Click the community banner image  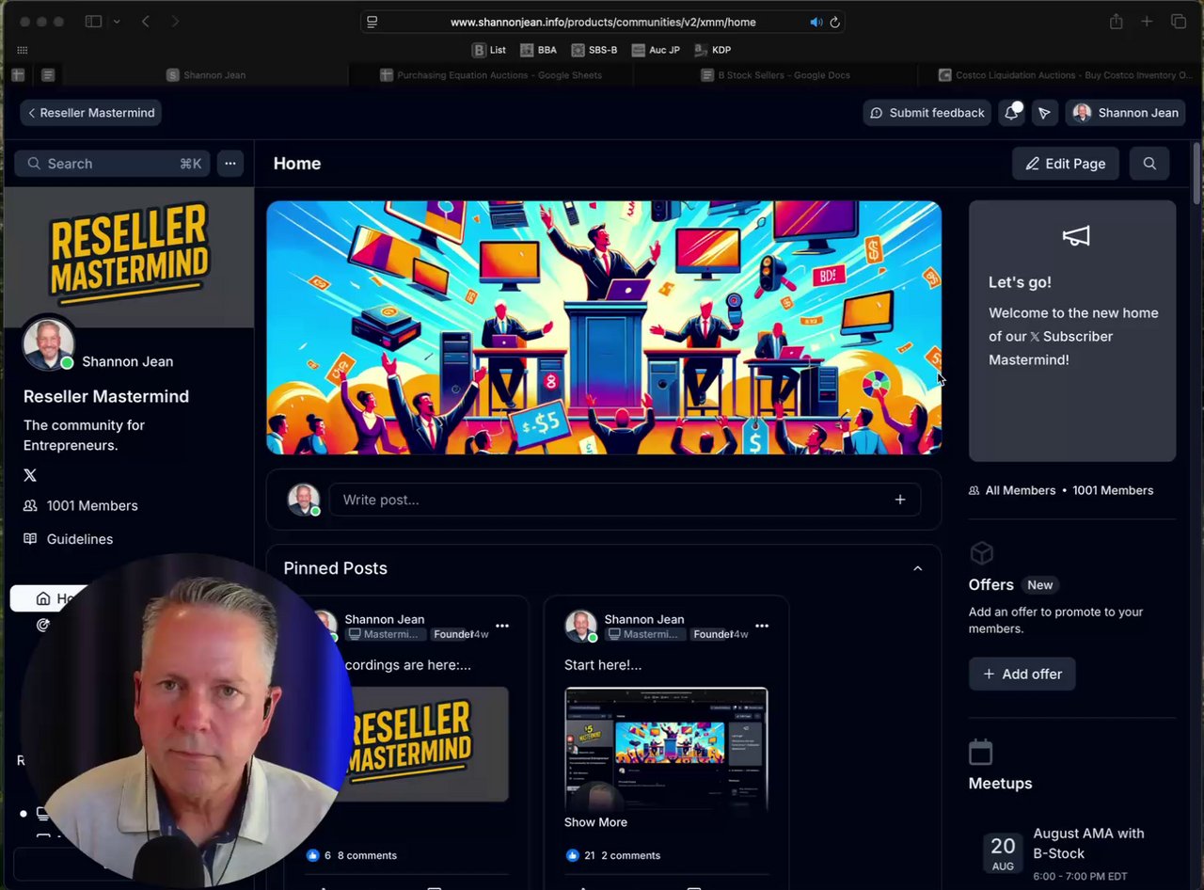[604, 327]
